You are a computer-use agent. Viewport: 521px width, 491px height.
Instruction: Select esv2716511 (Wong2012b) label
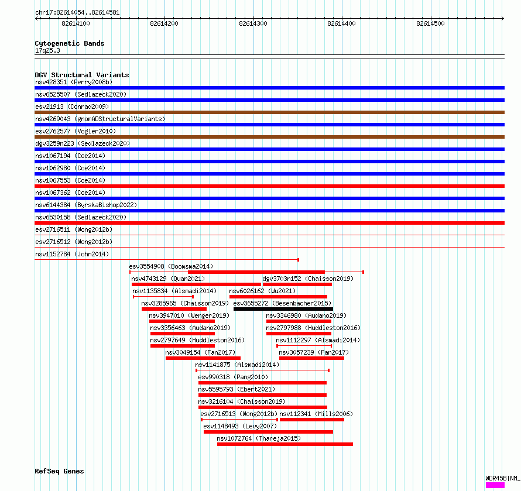tap(74, 229)
